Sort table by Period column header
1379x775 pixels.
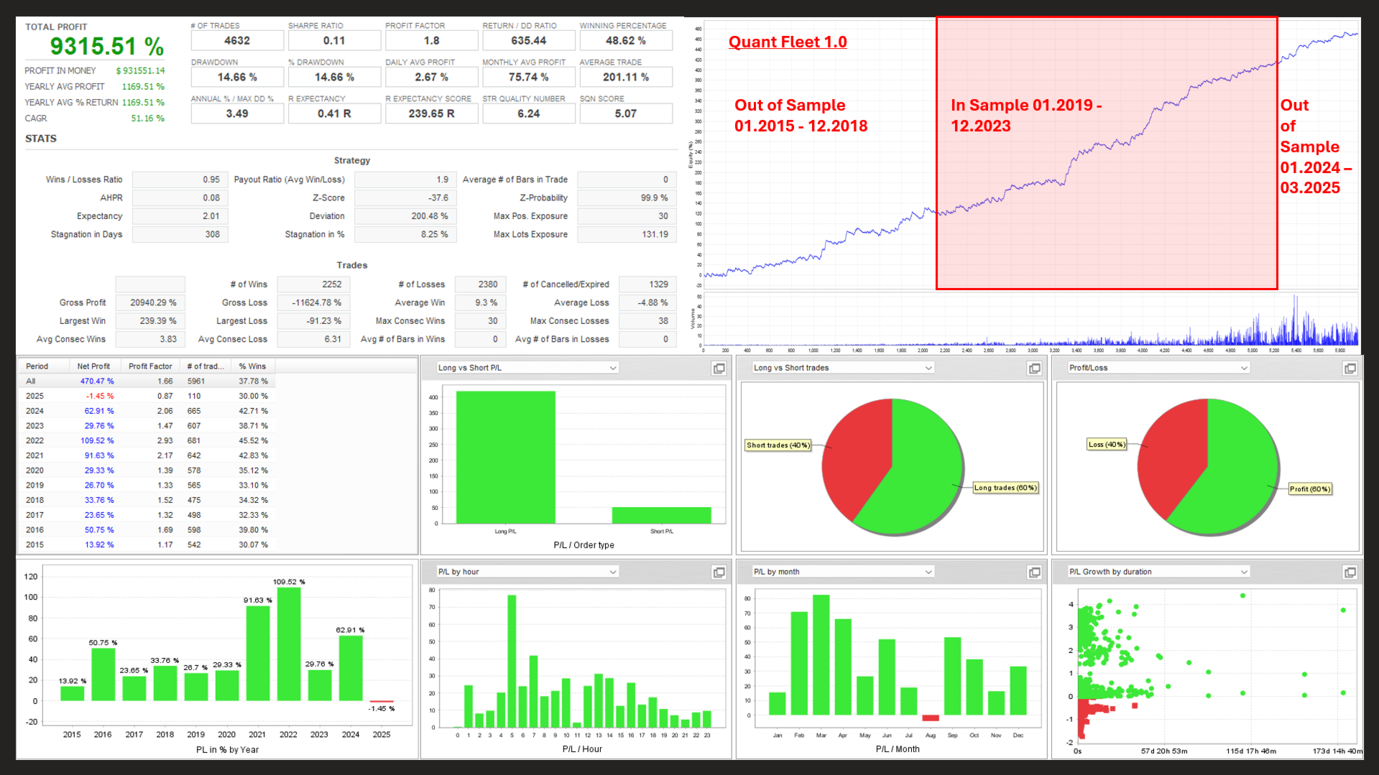pos(44,366)
